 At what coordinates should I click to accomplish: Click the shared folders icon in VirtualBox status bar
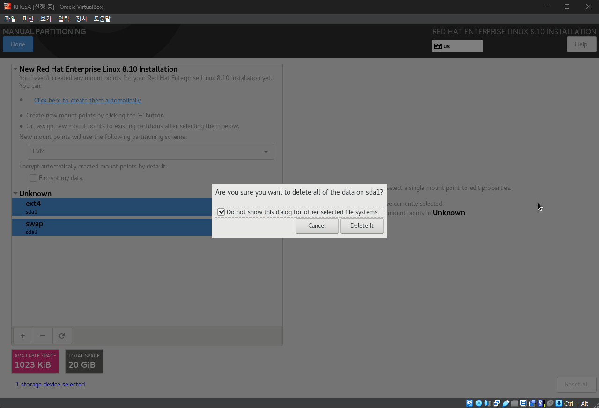pyautogui.click(x=515, y=403)
